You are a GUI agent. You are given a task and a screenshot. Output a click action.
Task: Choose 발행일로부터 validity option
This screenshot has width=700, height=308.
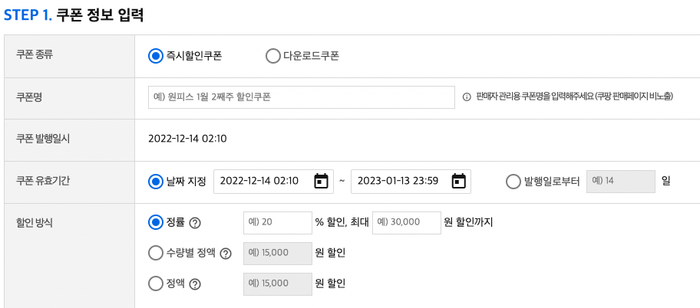pyautogui.click(x=513, y=182)
